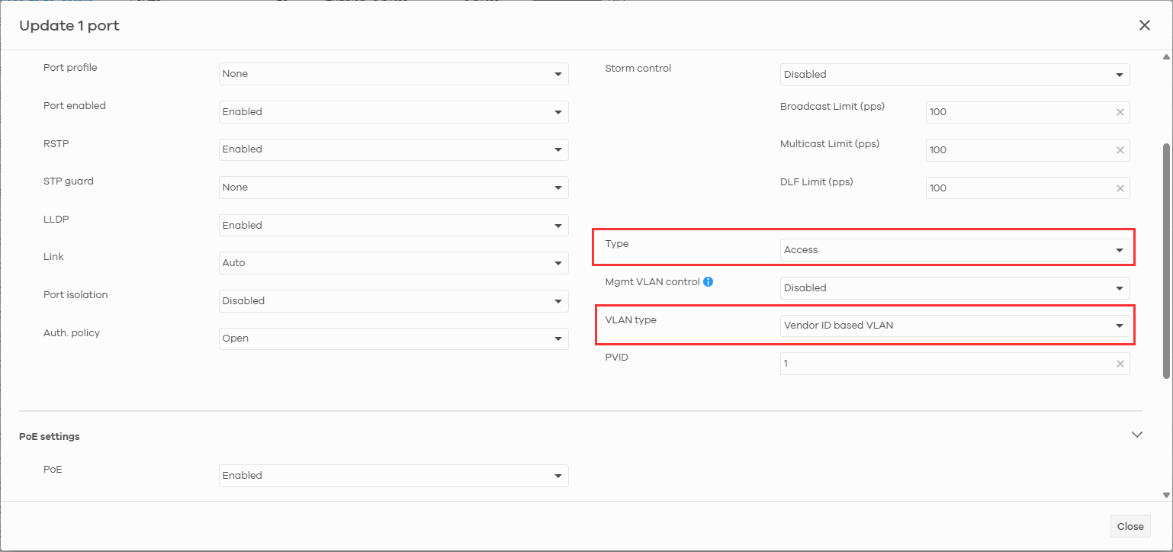Click the scrollbar up arrow
Viewport: 1173px width, 552px height.
(1165, 57)
